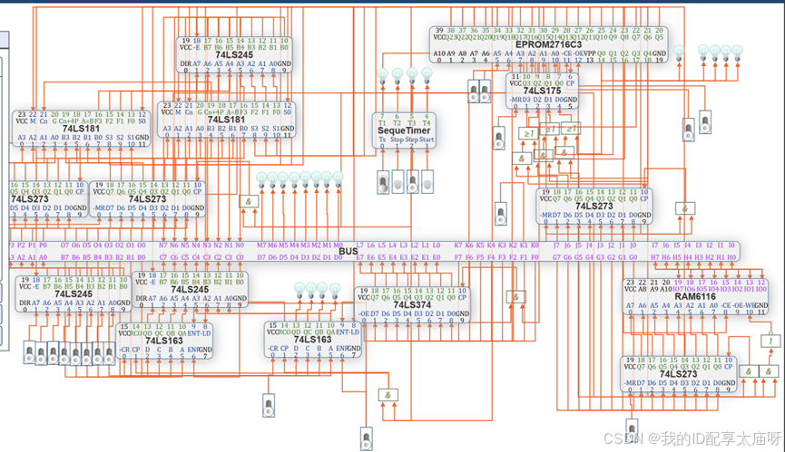Select the BUS component label
The image size is (785, 452).
[348, 251]
